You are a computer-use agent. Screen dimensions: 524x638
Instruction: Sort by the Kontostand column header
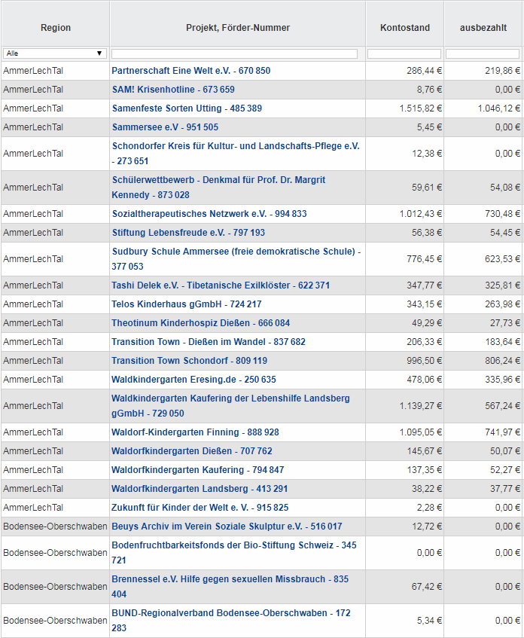[x=405, y=28]
